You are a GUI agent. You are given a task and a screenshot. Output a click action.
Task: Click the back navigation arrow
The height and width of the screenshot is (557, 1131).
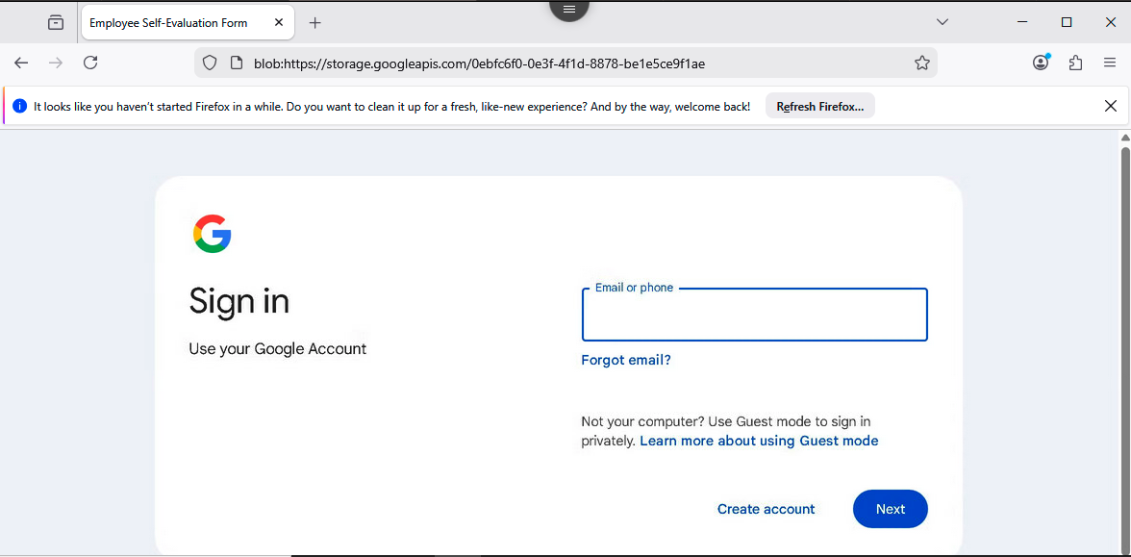21,63
